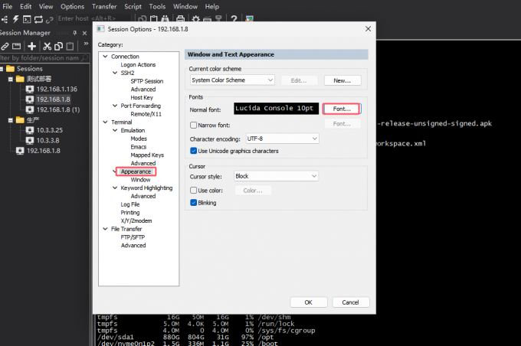Click the Cut scissors icon in the Session Manager
521x346 pixels.
tap(48, 46)
